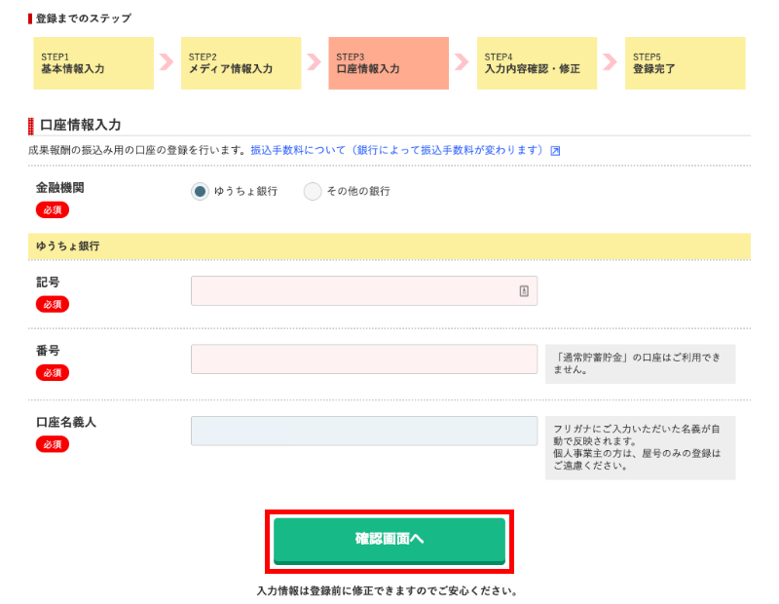Click the pink arrow after STEP2
Screen dimensions: 779x604
click(314, 62)
